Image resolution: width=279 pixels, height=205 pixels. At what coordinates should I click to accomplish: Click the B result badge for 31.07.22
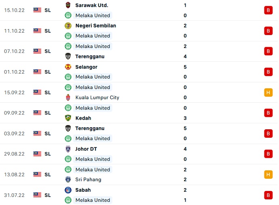(x=268, y=195)
